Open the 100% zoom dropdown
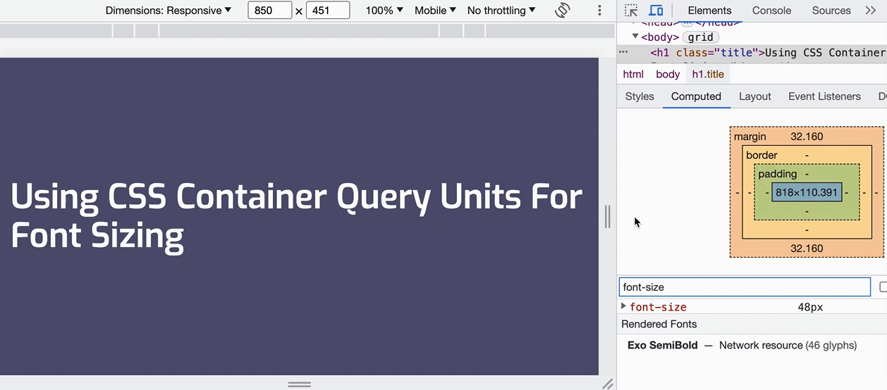The height and width of the screenshot is (390, 887). coord(384,11)
